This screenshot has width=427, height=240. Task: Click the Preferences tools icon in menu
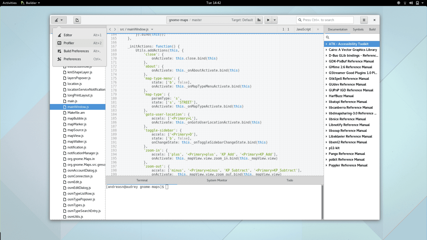click(x=60, y=59)
